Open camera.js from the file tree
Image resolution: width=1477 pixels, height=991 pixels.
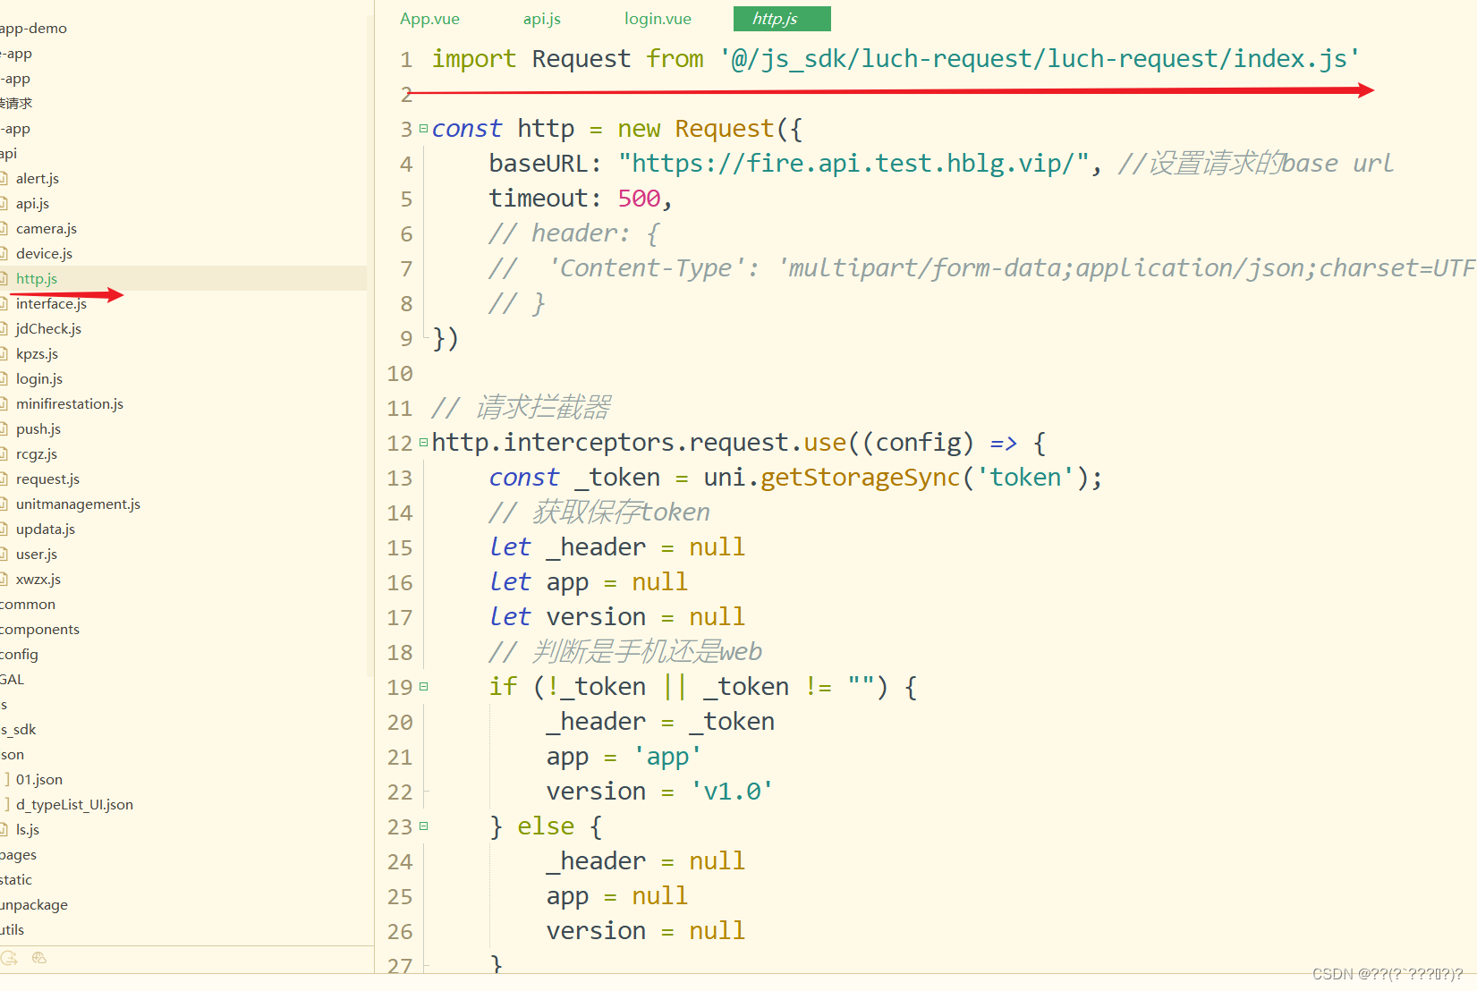[x=47, y=228]
